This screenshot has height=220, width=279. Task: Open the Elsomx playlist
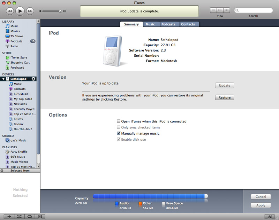coord(18,124)
